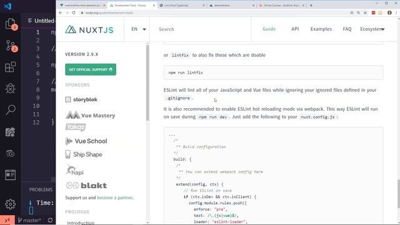Click VERSION 2.9.X label
This screenshot has height=225, width=400.
82,54
